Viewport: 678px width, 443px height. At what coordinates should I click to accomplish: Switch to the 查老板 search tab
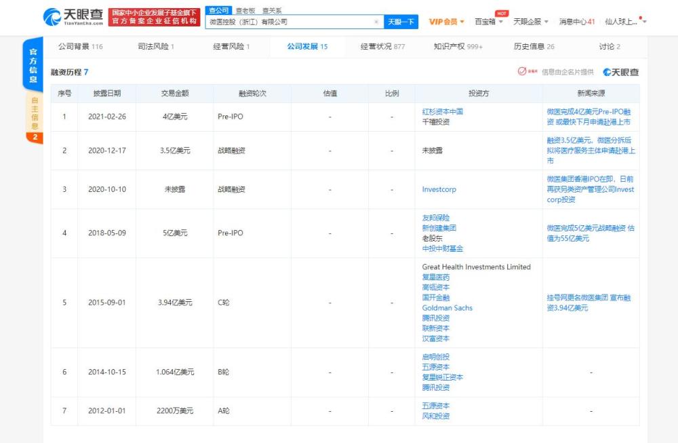click(245, 10)
